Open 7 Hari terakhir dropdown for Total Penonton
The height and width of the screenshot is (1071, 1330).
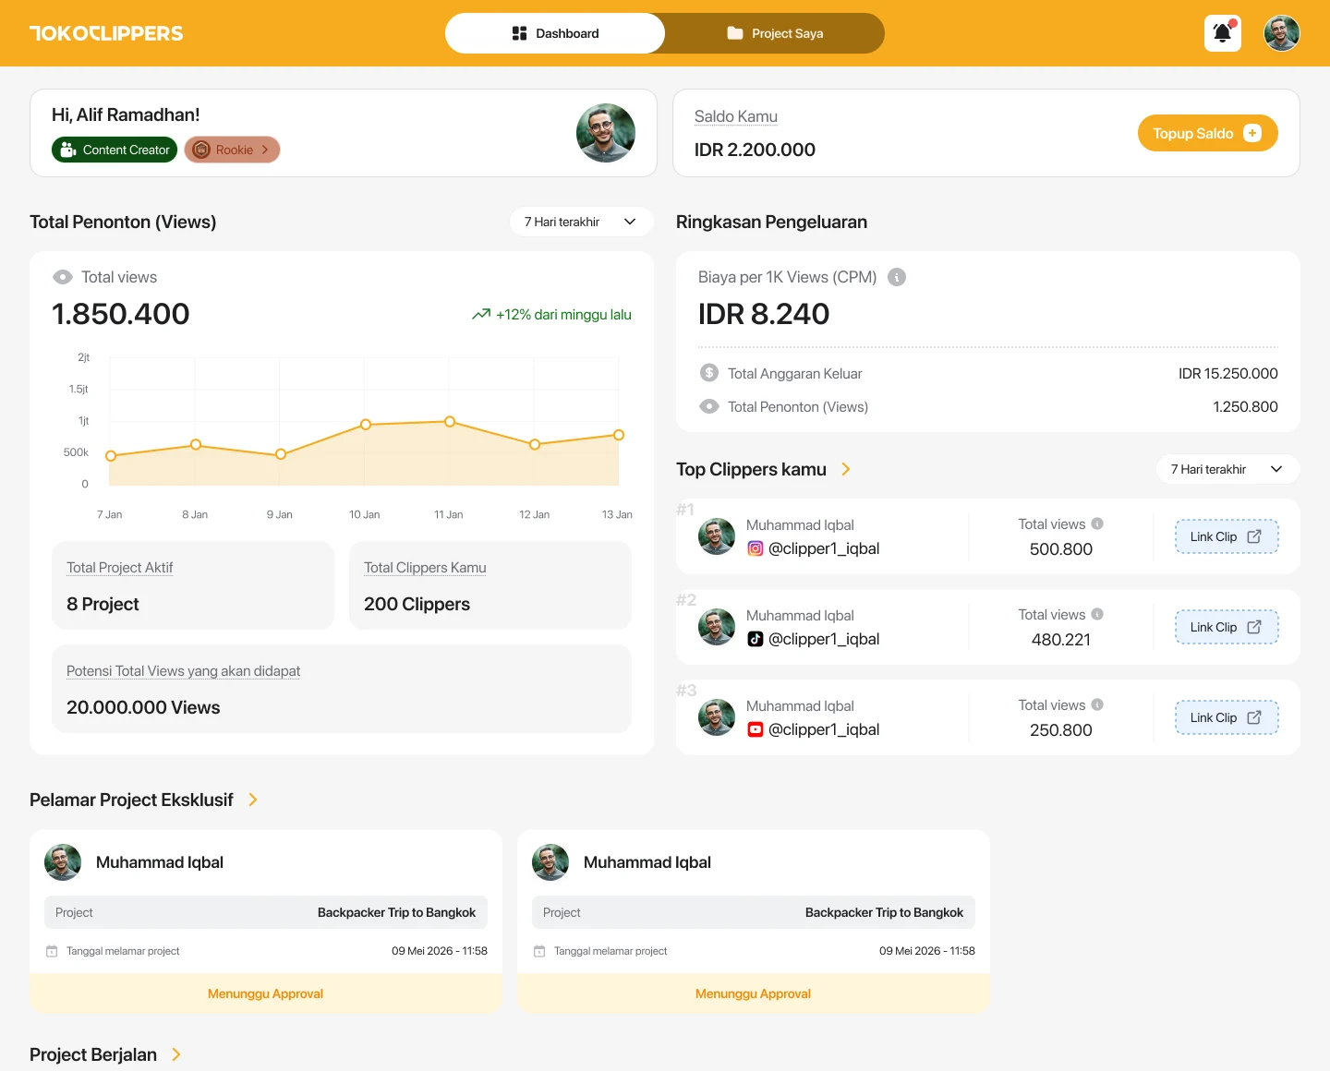tap(582, 222)
